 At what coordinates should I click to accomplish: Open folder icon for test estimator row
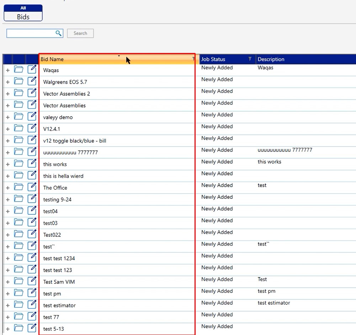(18, 305)
